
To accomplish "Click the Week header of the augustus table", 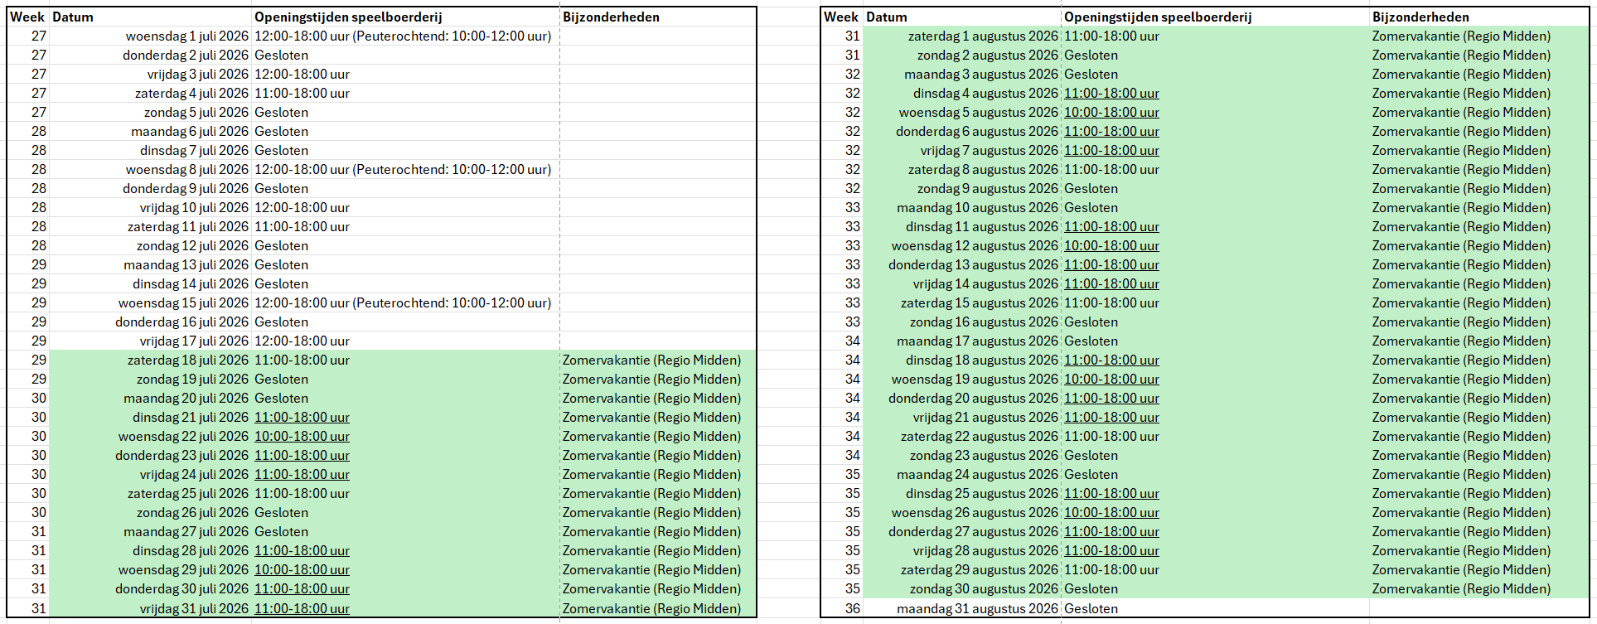I will [x=840, y=17].
